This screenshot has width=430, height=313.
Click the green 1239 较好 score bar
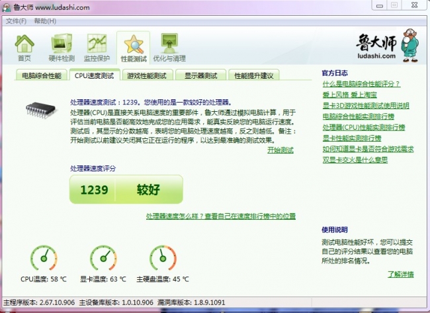(126, 190)
